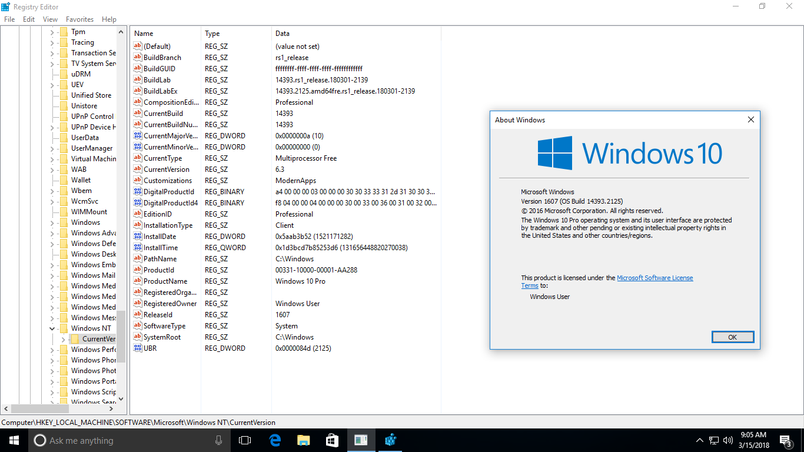The image size is (804, 452).
Task: Select the CurrentType value name
Action: pyautogui.click(x=163, y=158)
